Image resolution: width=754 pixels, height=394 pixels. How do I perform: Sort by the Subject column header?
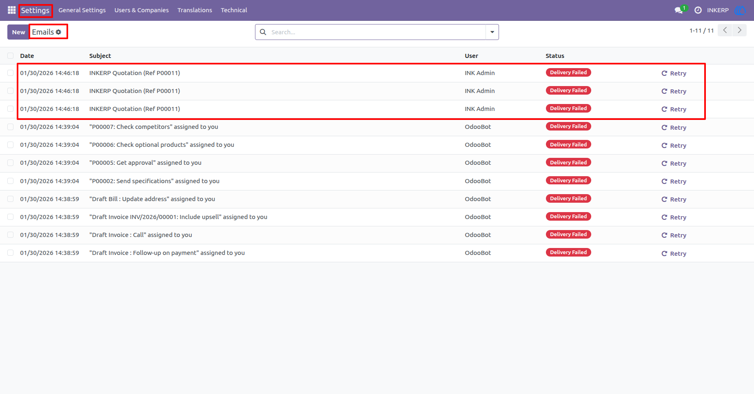coord(100,56)
